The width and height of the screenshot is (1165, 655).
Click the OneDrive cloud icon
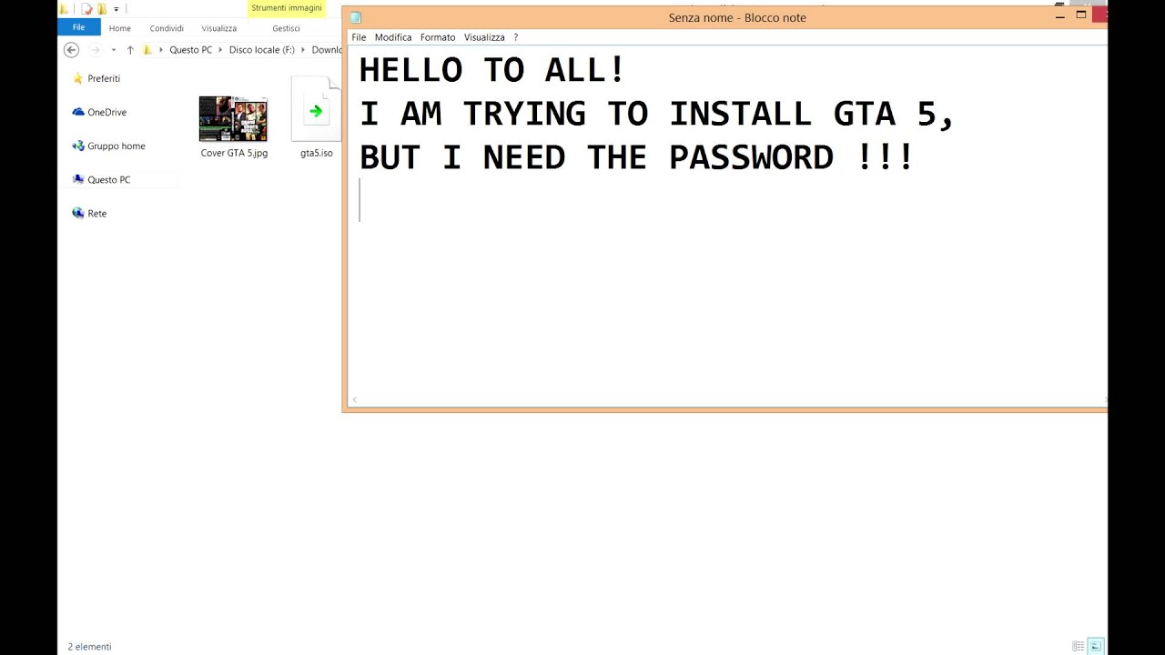78,112
